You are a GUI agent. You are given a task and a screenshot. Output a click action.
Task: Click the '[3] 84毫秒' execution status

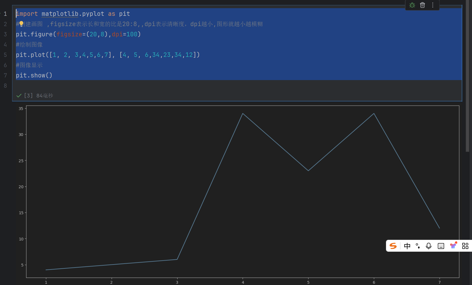click(38, 96)
